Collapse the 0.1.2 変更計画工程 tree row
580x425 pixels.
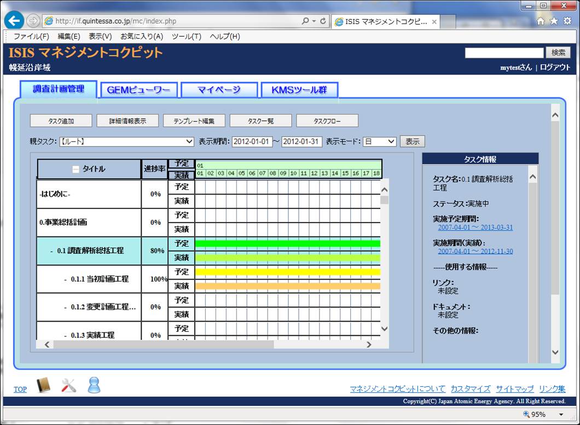click(66, 307)
